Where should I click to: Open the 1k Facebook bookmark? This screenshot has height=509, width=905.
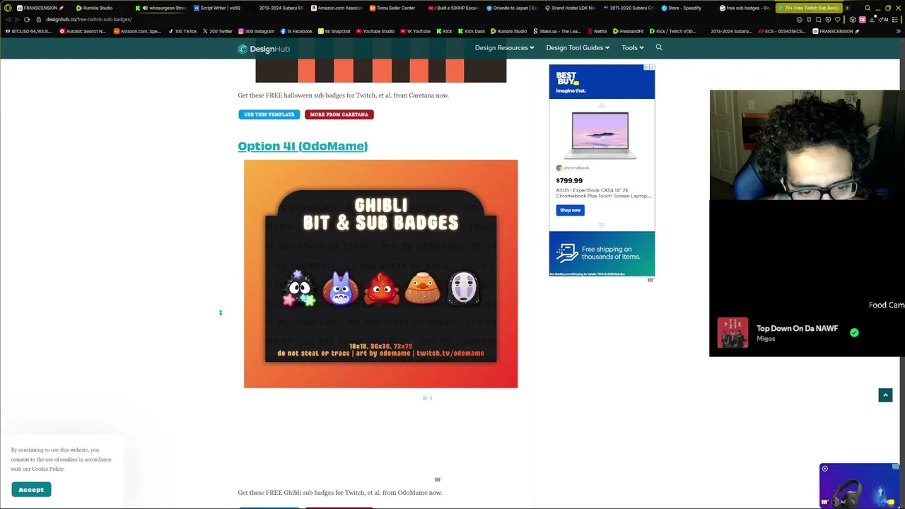coord(296,31)
